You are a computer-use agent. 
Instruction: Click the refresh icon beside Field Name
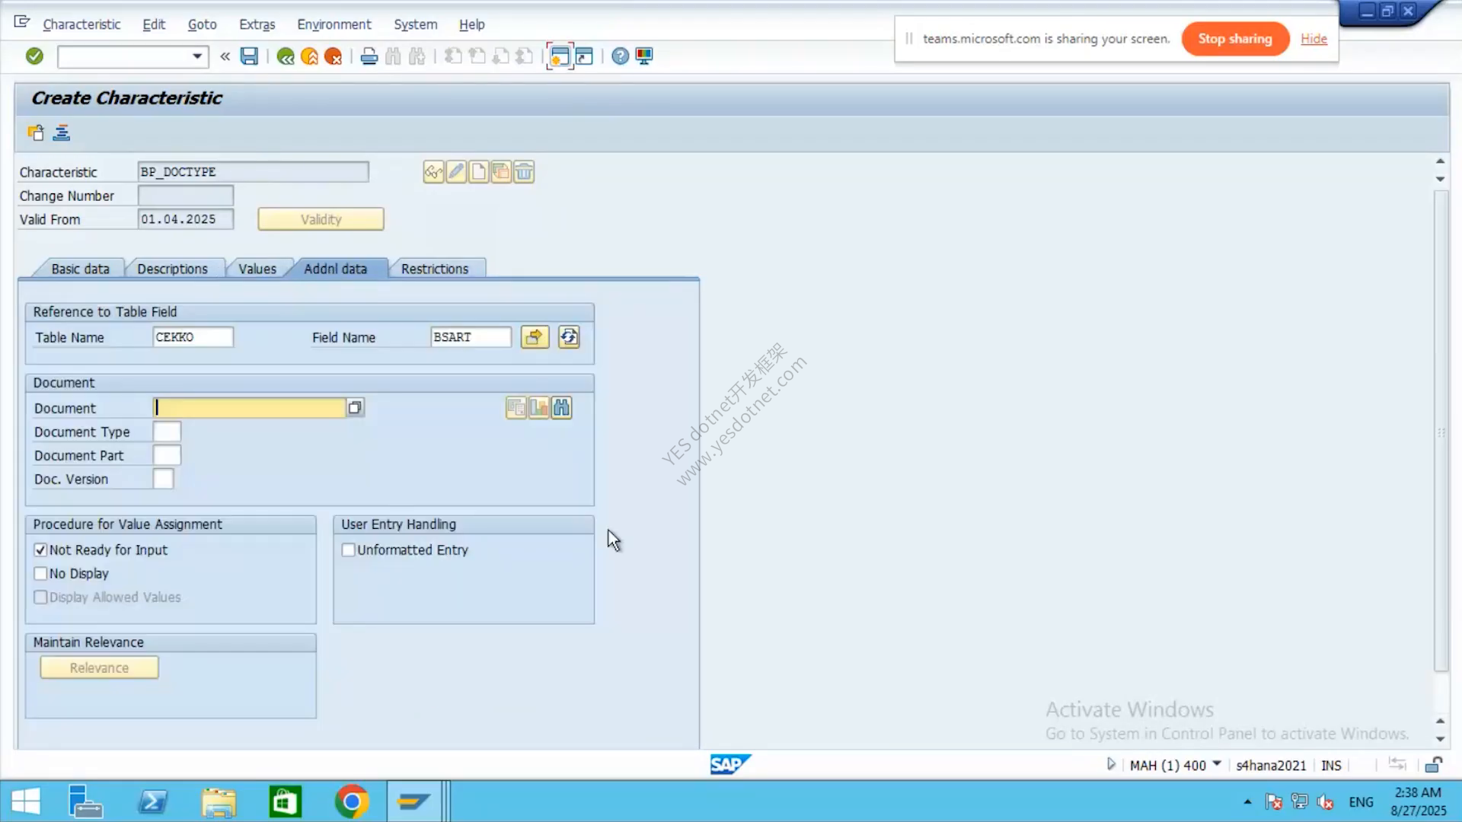coord(569,337)
